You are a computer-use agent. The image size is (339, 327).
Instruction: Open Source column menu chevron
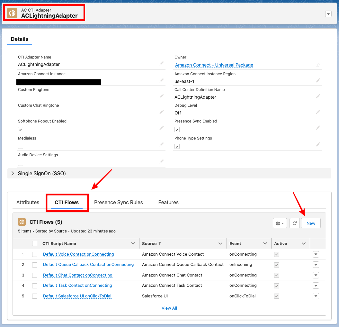[220, 243]
